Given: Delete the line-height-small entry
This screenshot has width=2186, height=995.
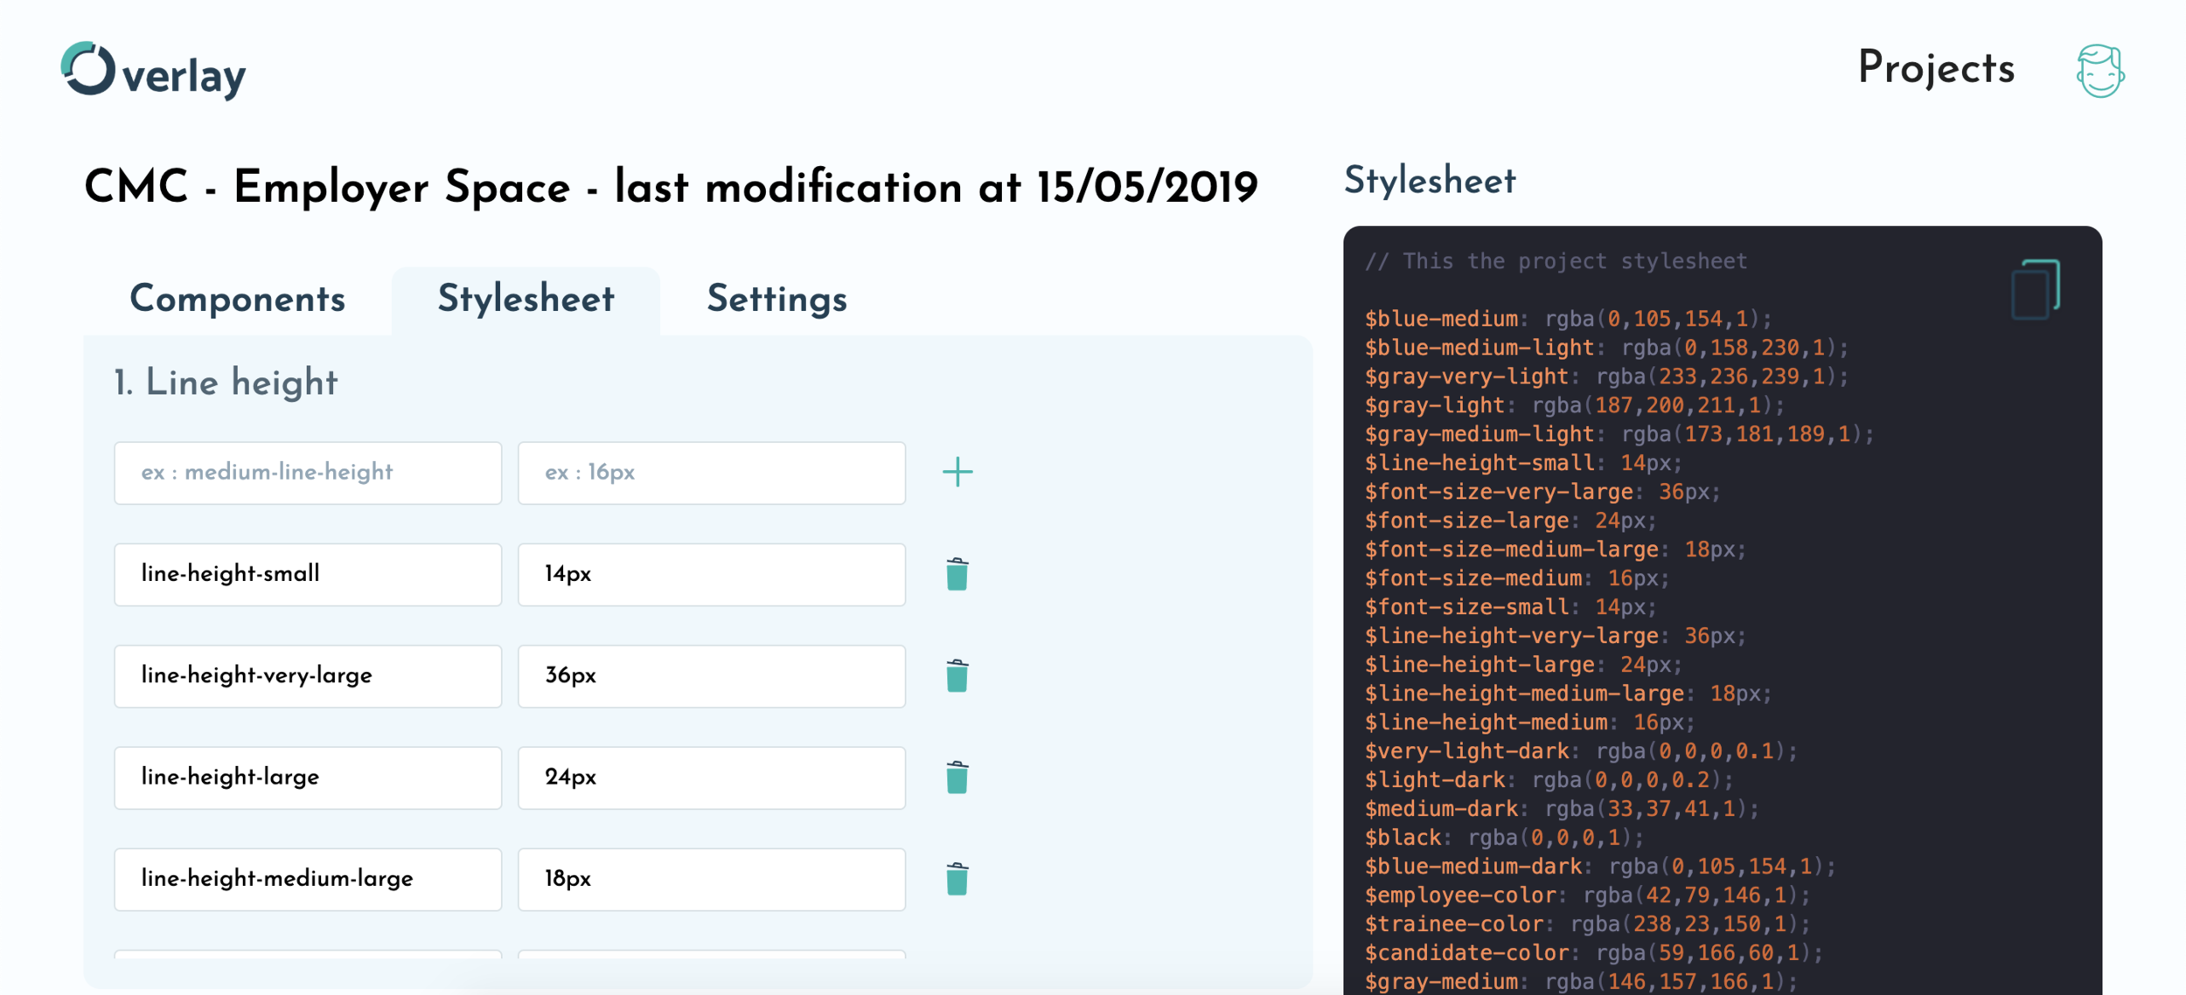Looking at the screenshot, I should pyautogui.click(x=957, y=575).
